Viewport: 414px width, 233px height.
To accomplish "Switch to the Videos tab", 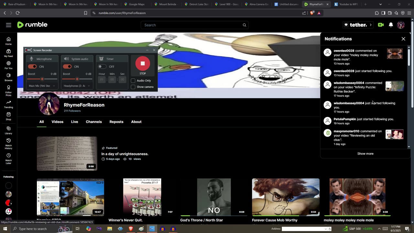I will [58, 122].
